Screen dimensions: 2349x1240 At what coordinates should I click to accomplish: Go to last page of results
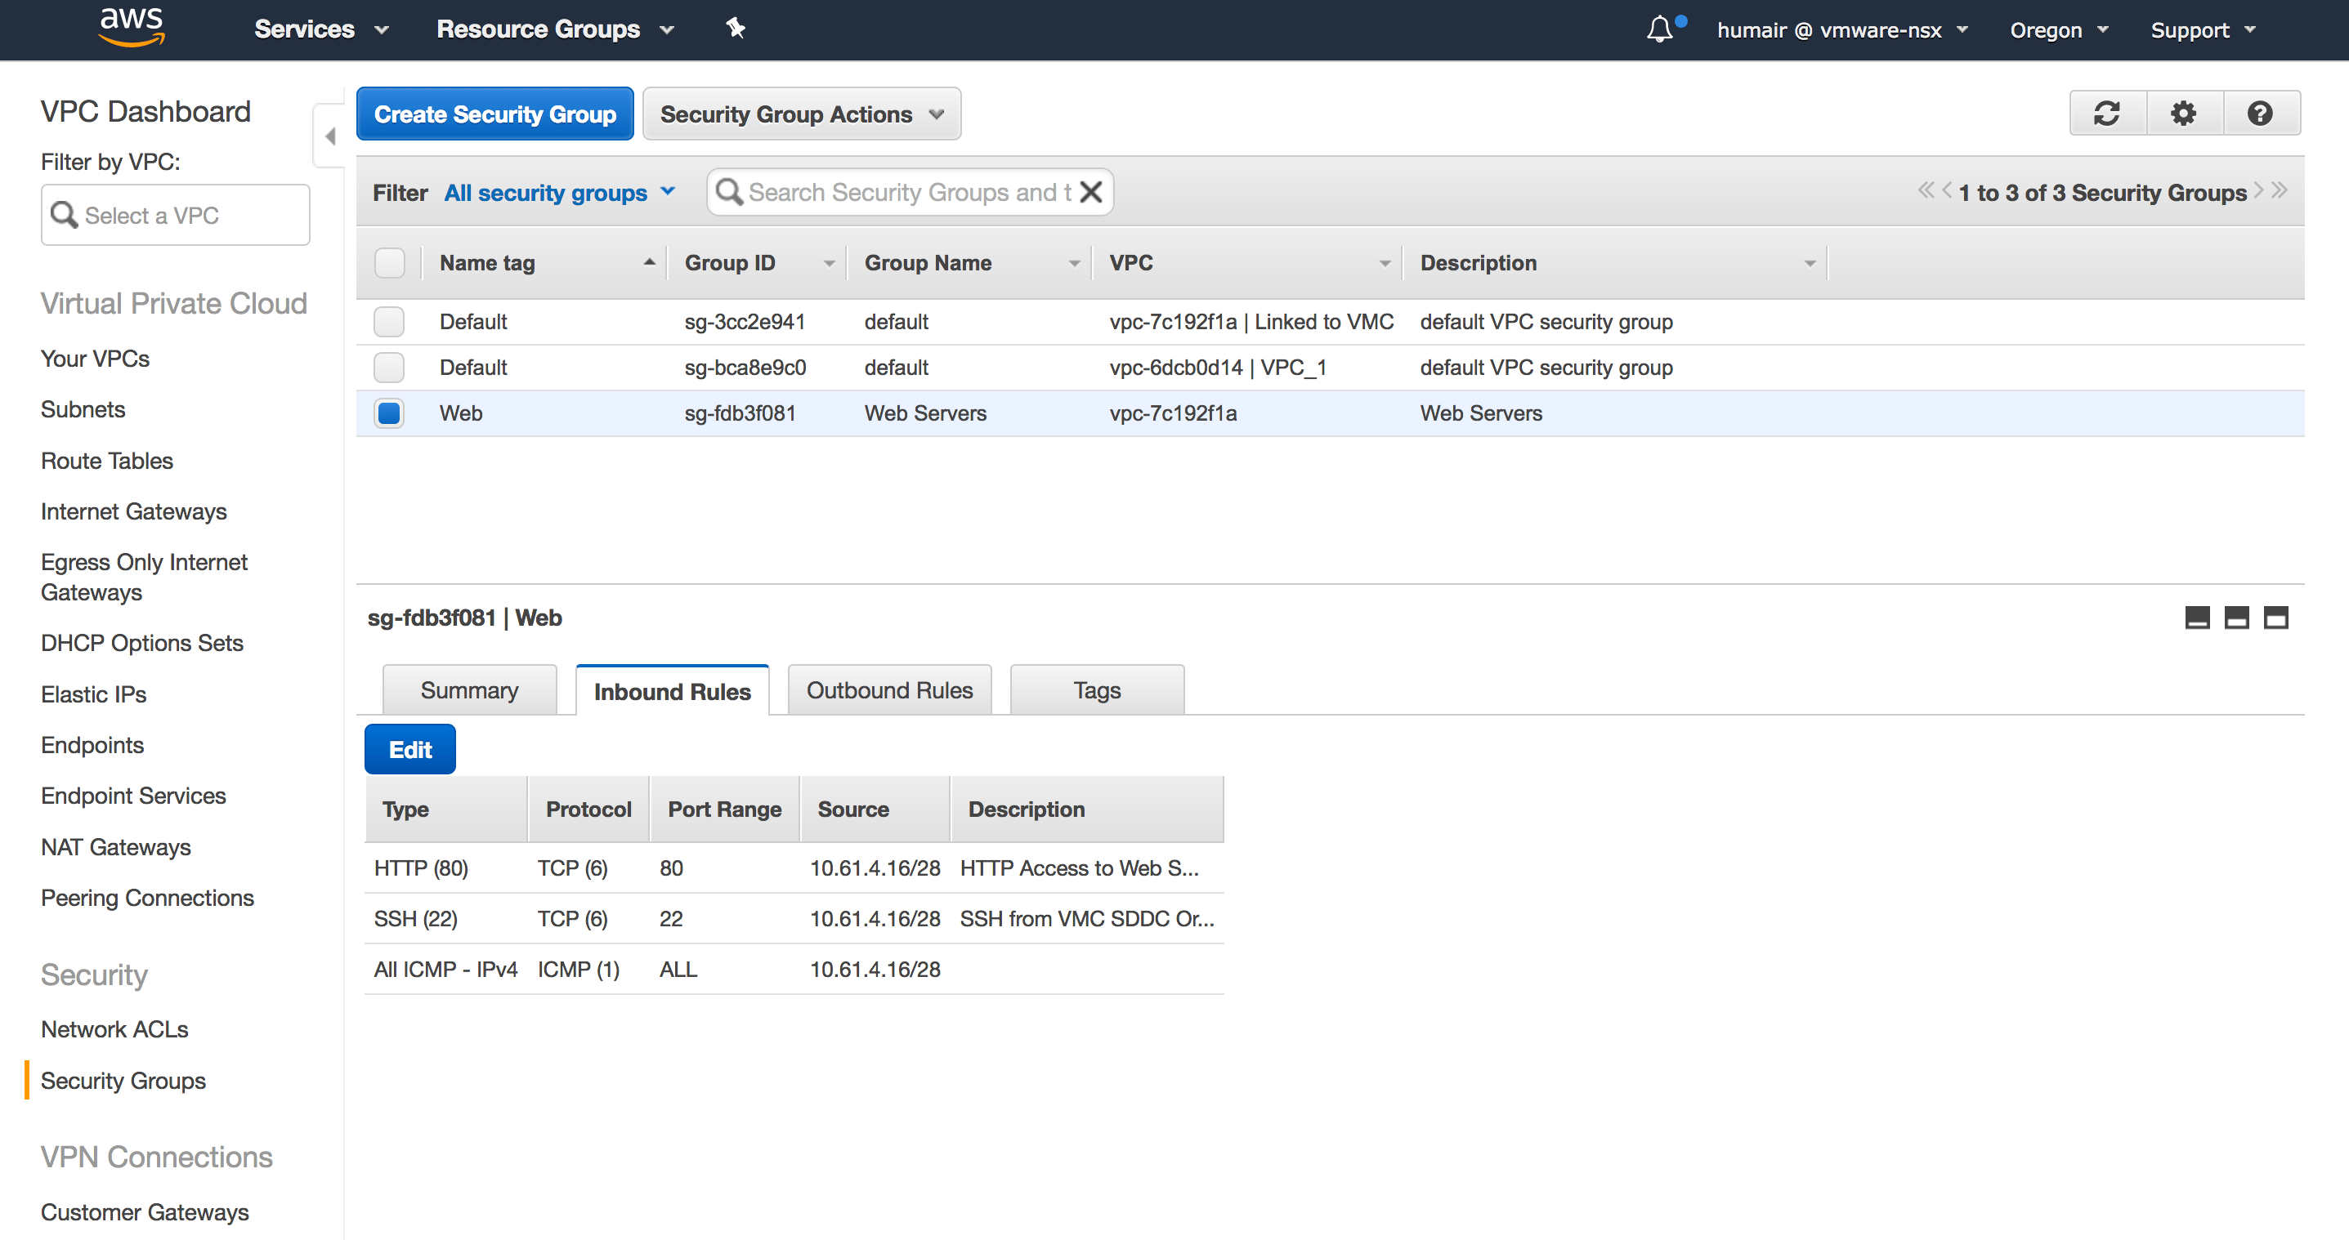[2279, 190]
